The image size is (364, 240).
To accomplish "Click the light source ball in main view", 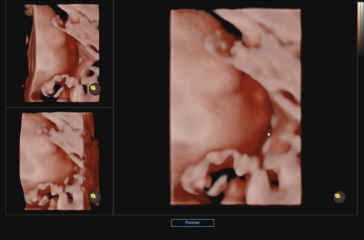I will (339, 197).
